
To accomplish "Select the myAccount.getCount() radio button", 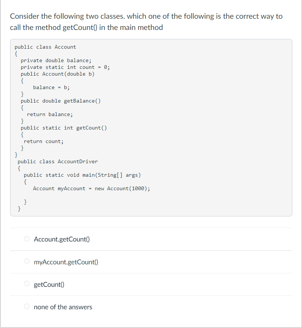I will pyautogui.click(x=27, y=261).
